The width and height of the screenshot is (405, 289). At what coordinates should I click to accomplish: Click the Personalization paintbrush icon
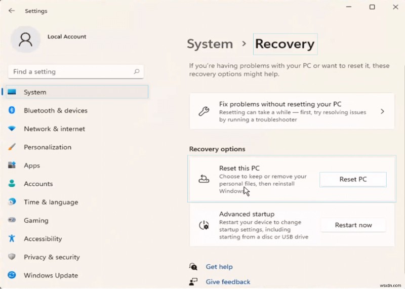click(12, 147)
